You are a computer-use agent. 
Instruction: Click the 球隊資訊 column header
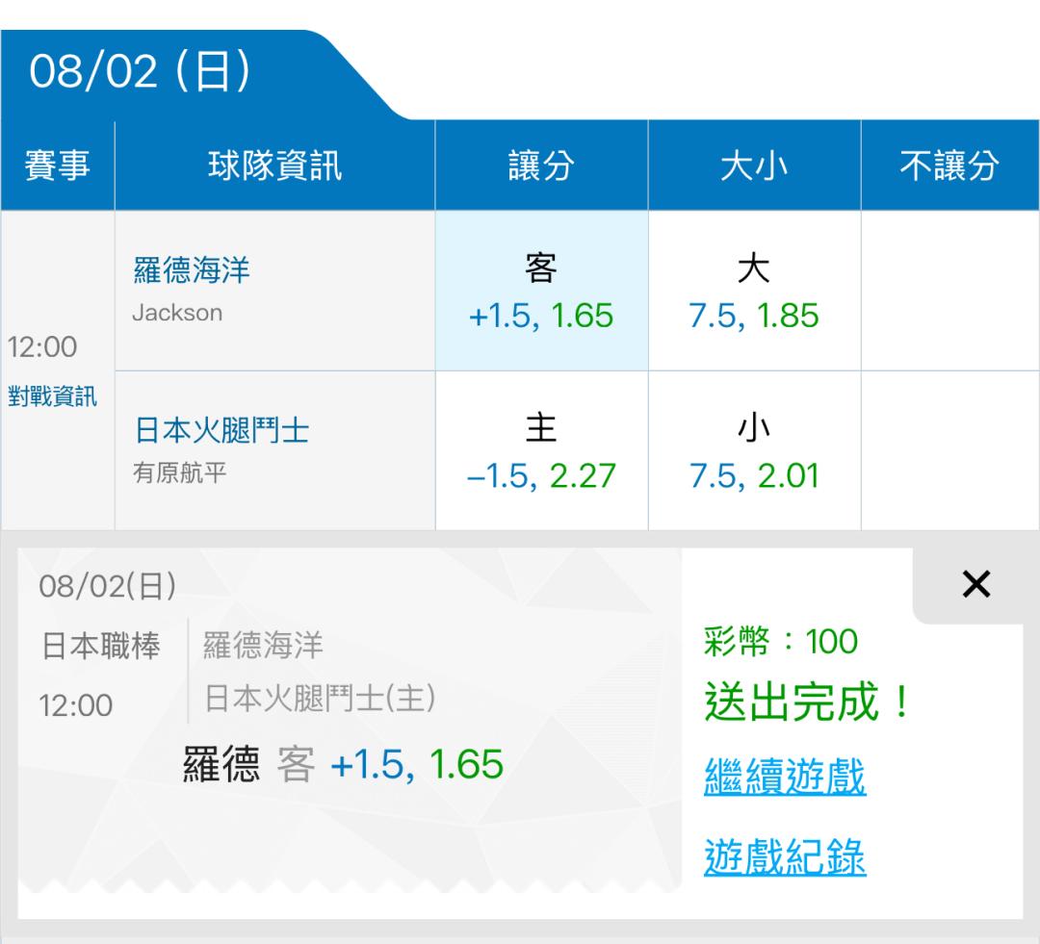click(x=275, y=166)
